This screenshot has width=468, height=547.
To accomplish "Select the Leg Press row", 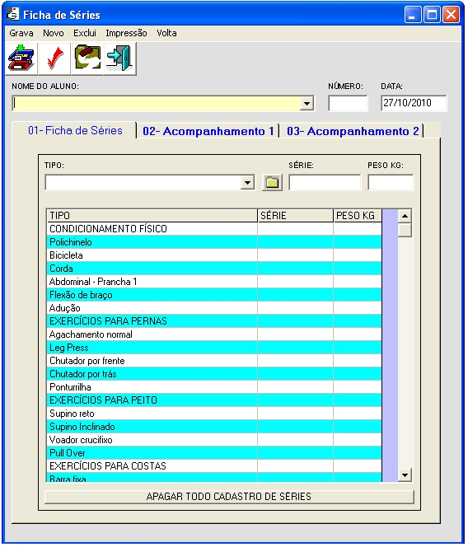I will (214, 348).
